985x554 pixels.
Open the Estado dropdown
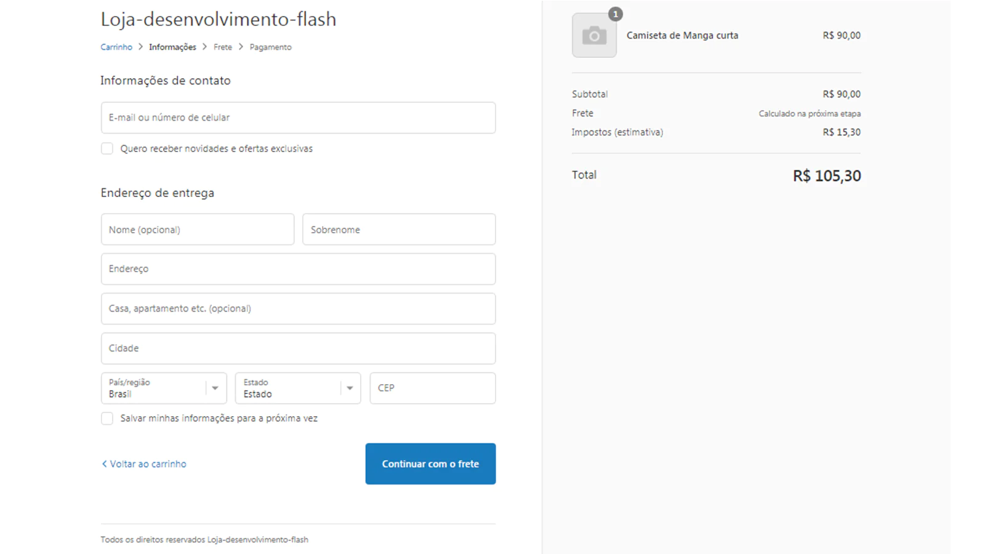298,388
